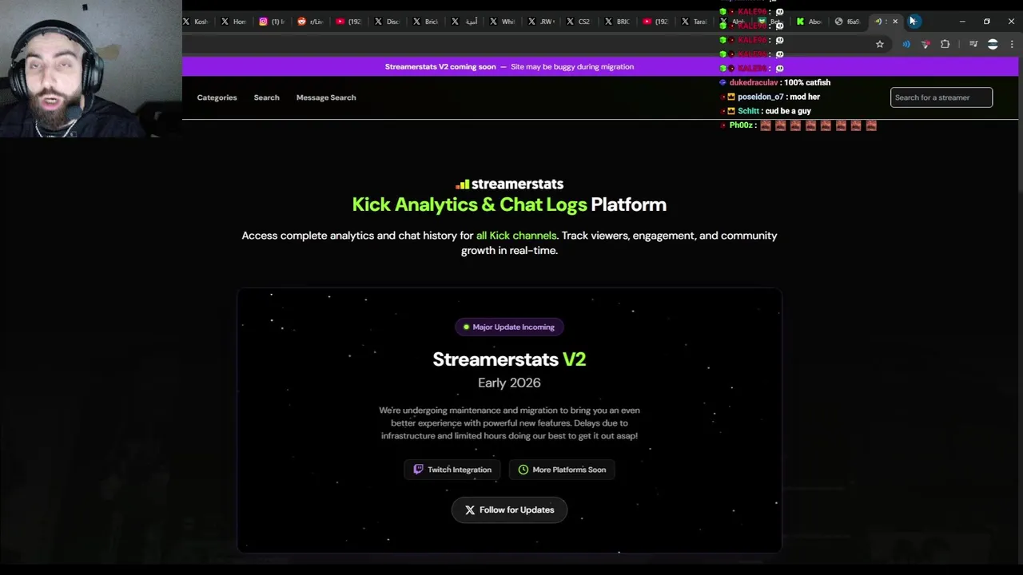Open the media playback control icon
This screenshot has width=1023, height=575.
point(973,45)
